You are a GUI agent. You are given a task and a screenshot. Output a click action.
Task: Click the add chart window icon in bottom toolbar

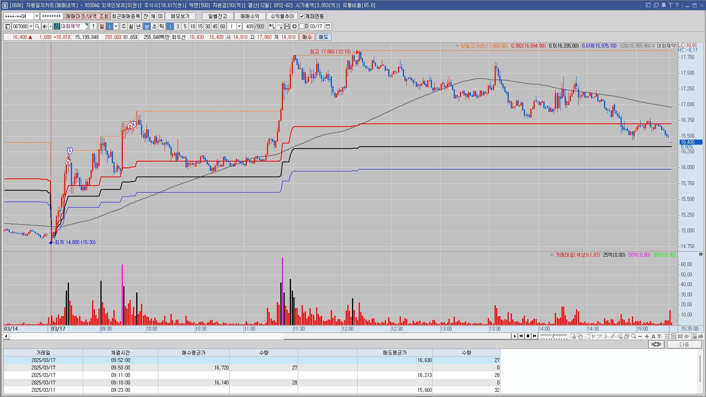[x=573, y=336]
